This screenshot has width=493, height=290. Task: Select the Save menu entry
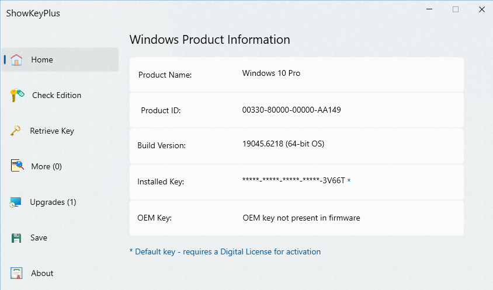click(39, 237)
